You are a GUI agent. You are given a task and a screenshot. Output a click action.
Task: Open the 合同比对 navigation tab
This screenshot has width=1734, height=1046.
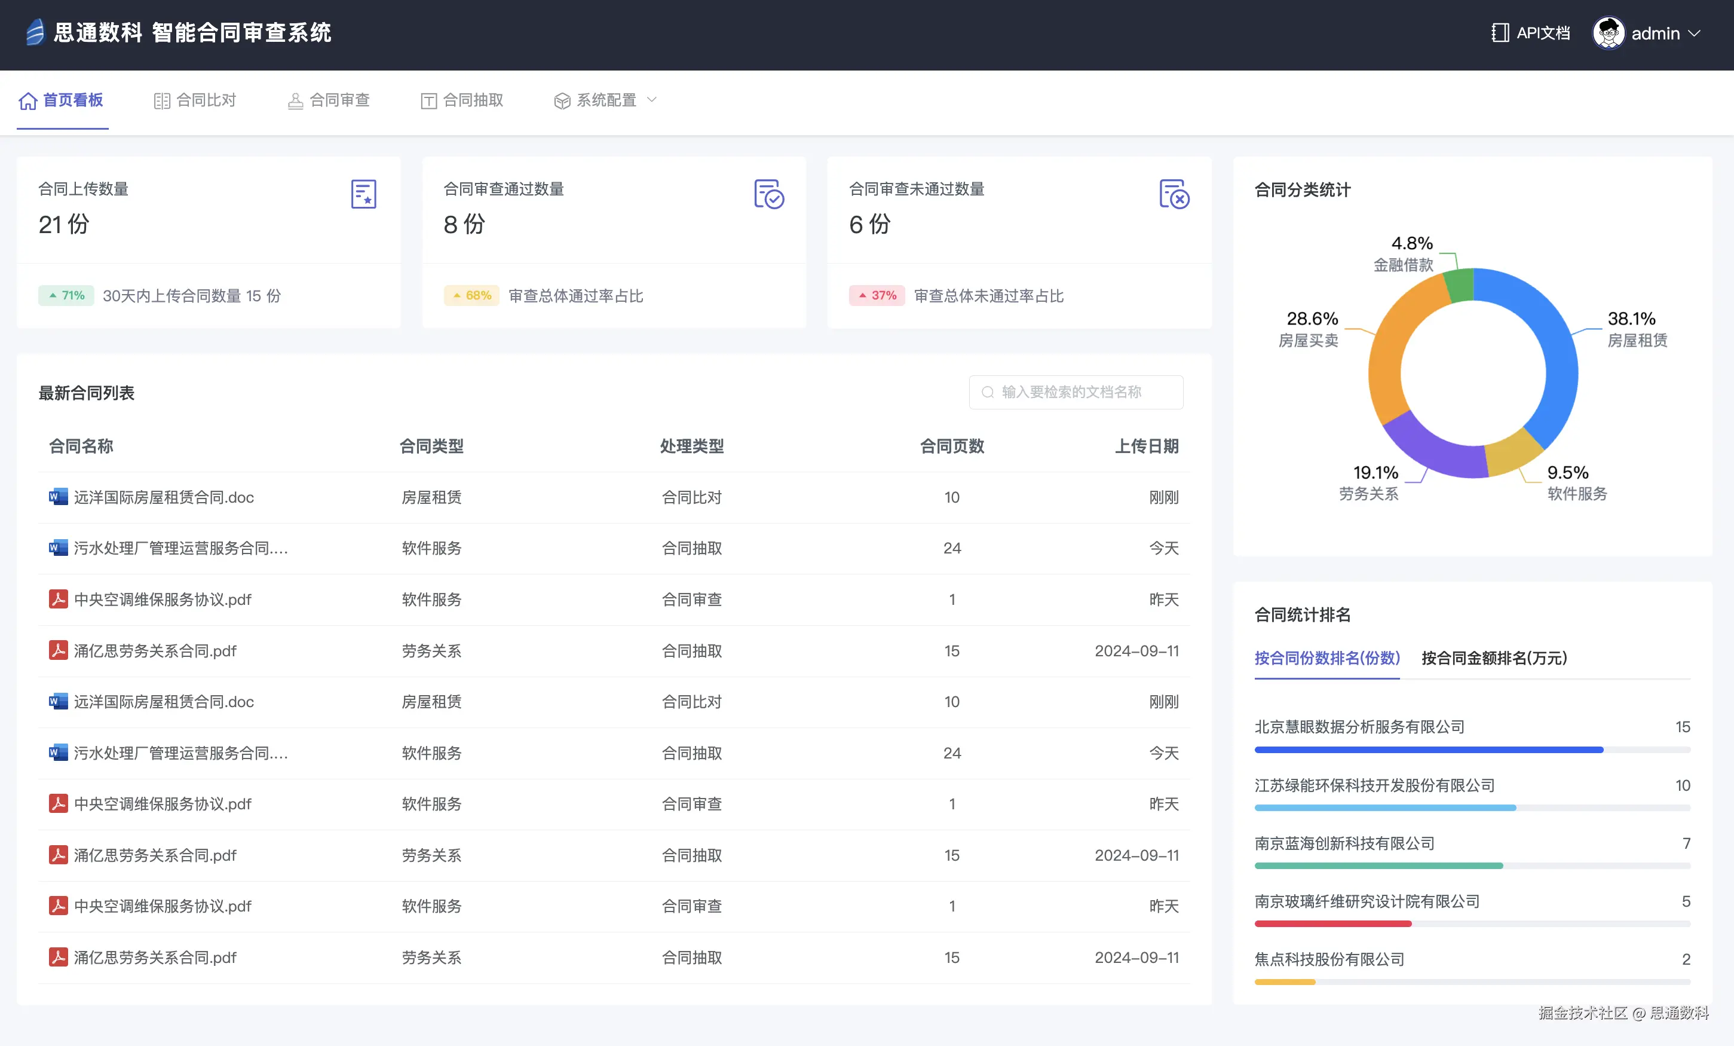tap(195, 100)
